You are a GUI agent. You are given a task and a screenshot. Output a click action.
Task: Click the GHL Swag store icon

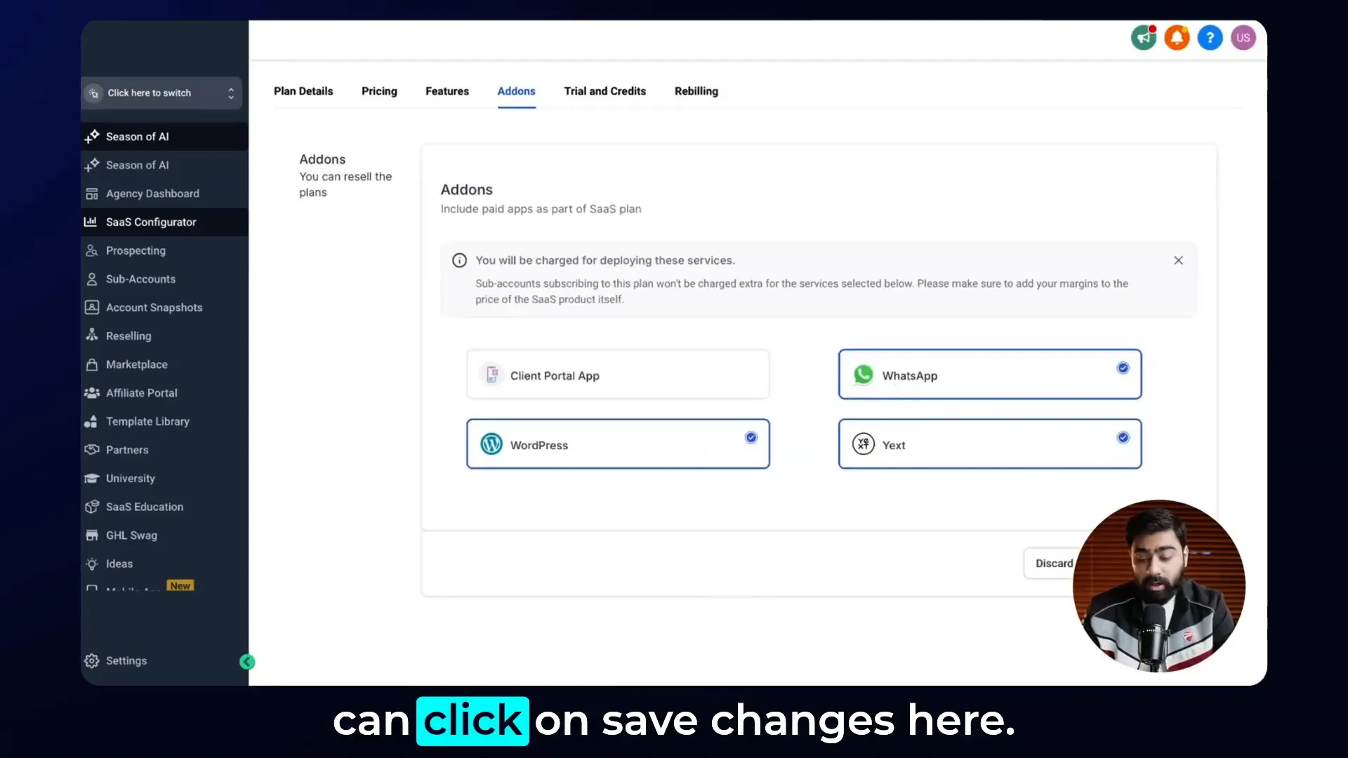[x=91, y=536]
